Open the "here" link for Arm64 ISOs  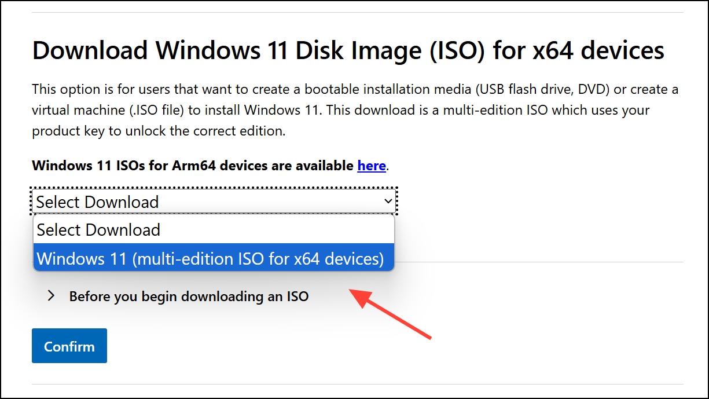click(372, 166)
